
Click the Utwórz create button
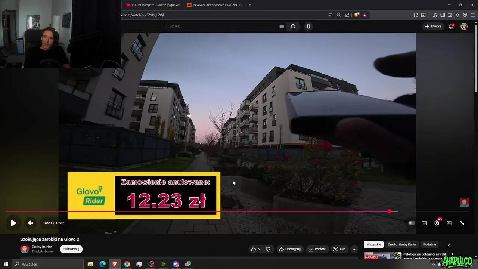pos(433,26)
